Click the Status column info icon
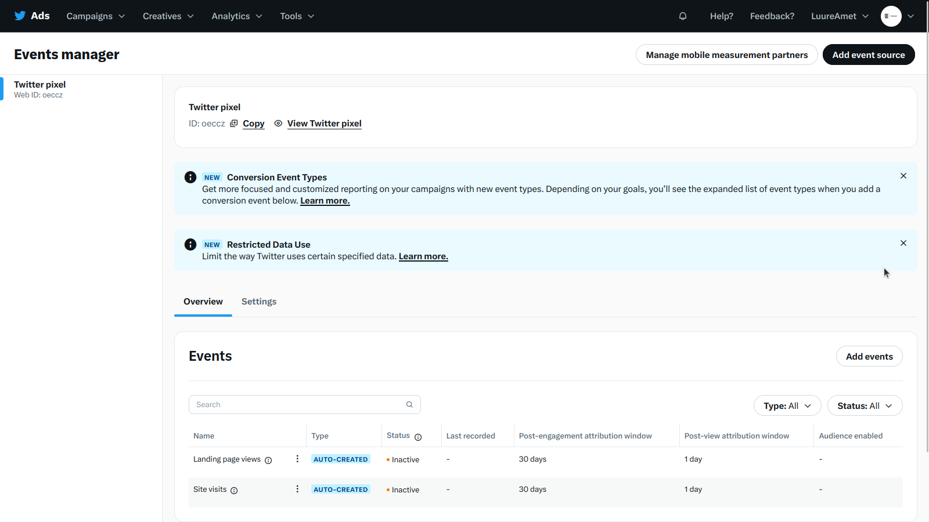This screenshot has width=929, height=522. click(x=418, y=437)
